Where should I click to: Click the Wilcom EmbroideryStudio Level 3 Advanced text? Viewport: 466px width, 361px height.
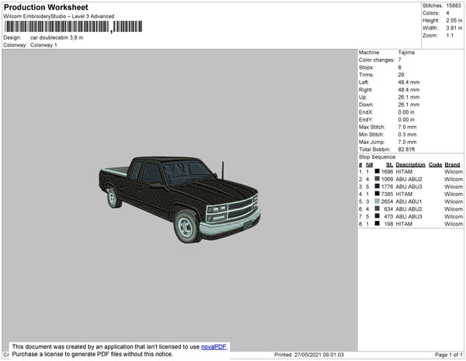(x=59, y=16)
